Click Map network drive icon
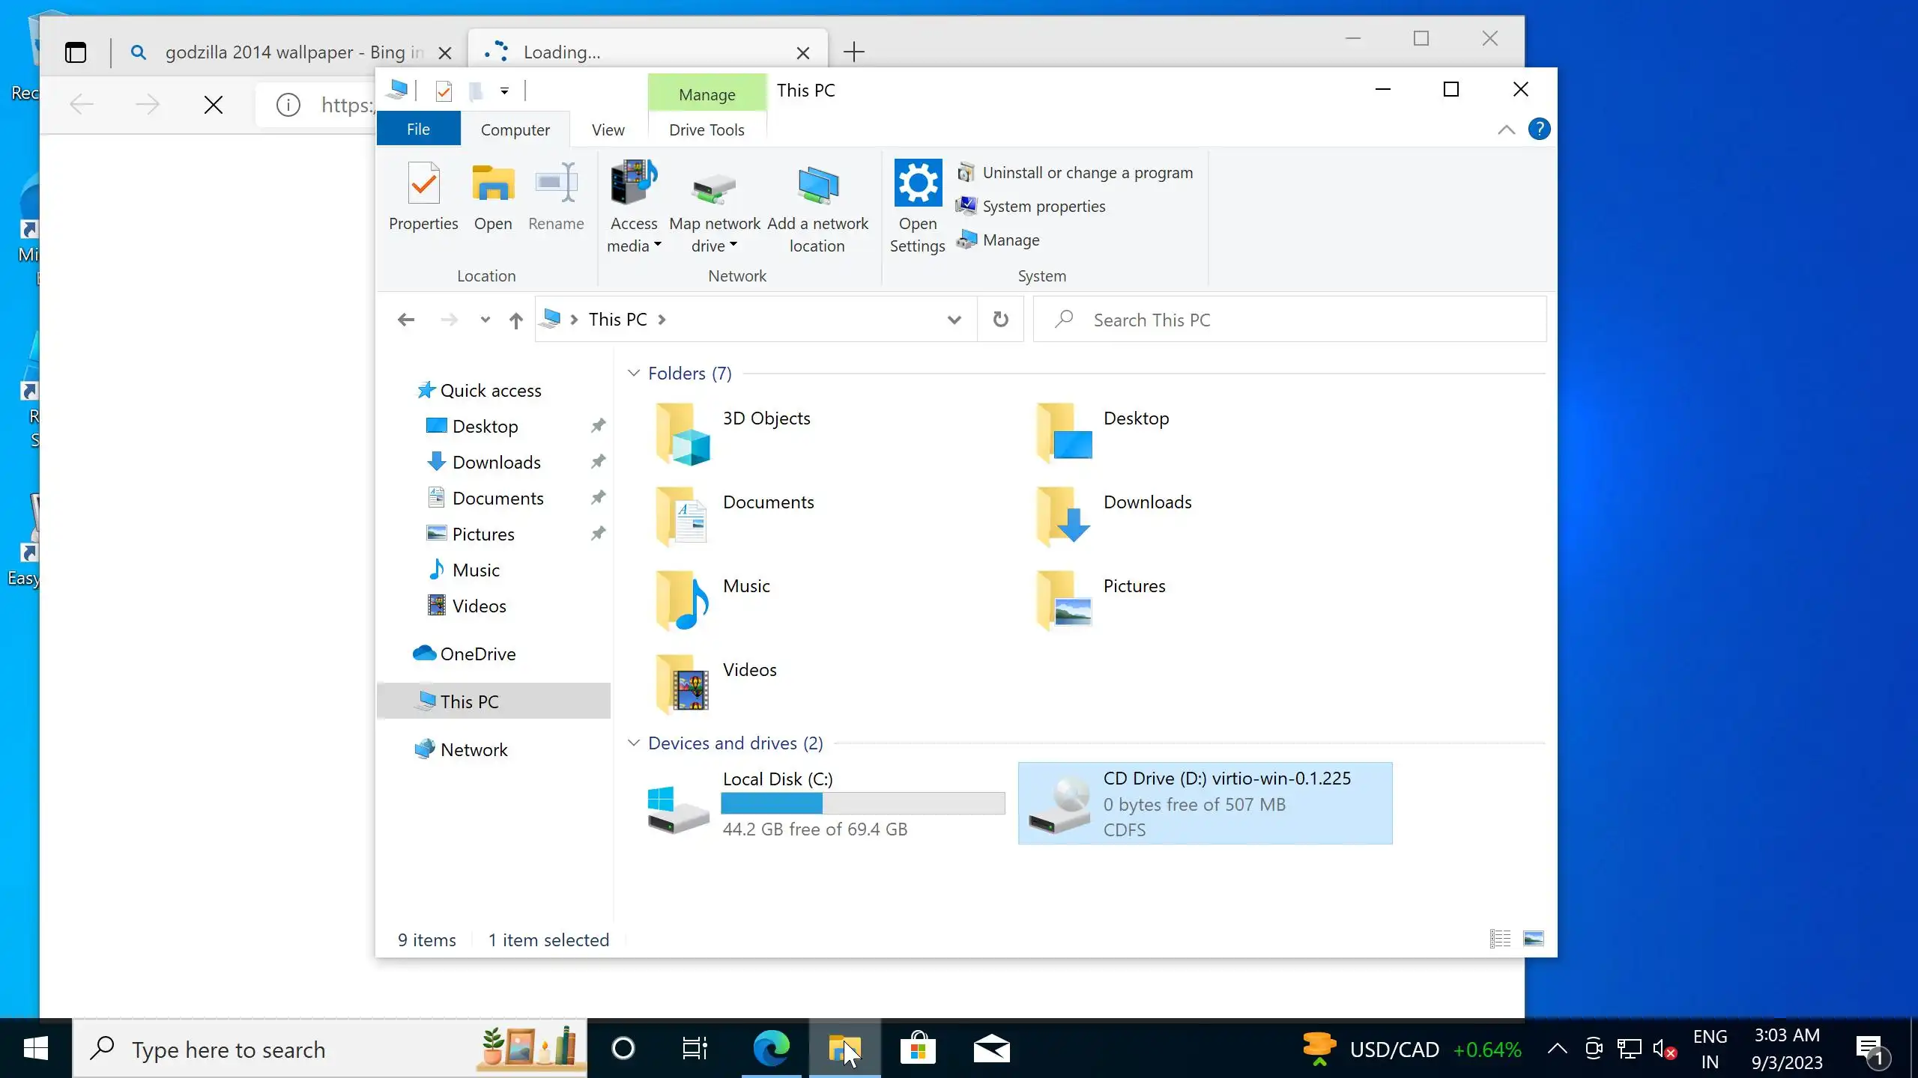The image size is (1918, 1078). pos(714,186)
